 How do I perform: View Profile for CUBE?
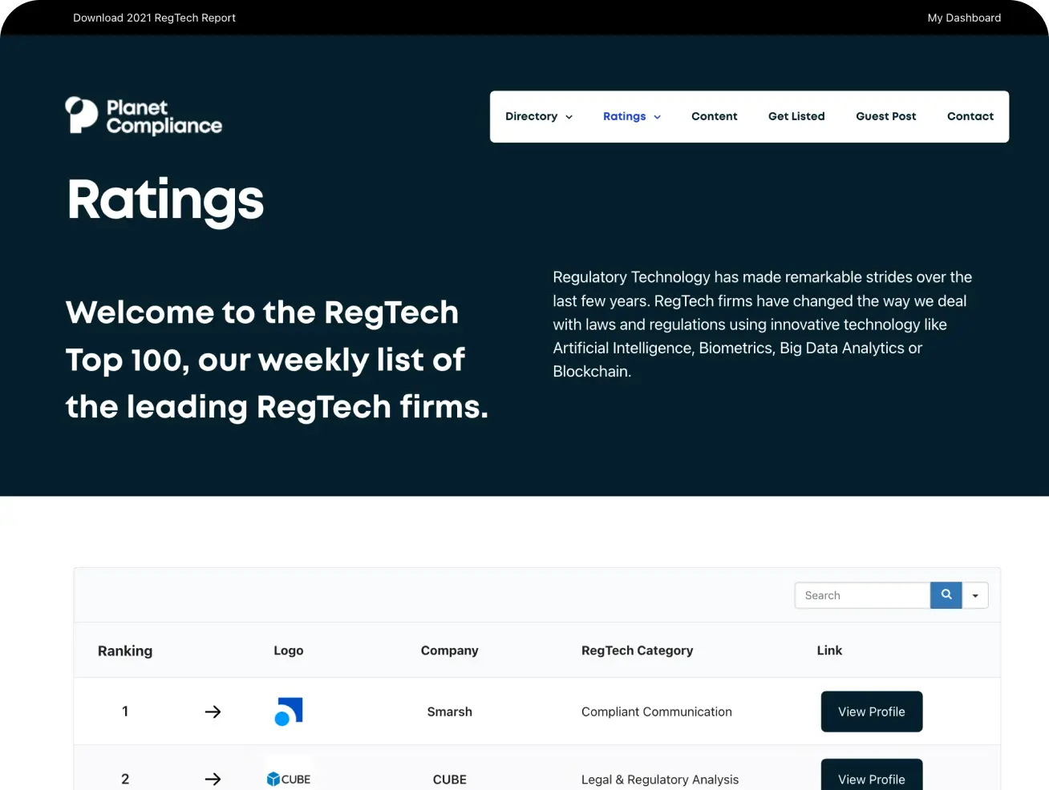pos(871,777)
